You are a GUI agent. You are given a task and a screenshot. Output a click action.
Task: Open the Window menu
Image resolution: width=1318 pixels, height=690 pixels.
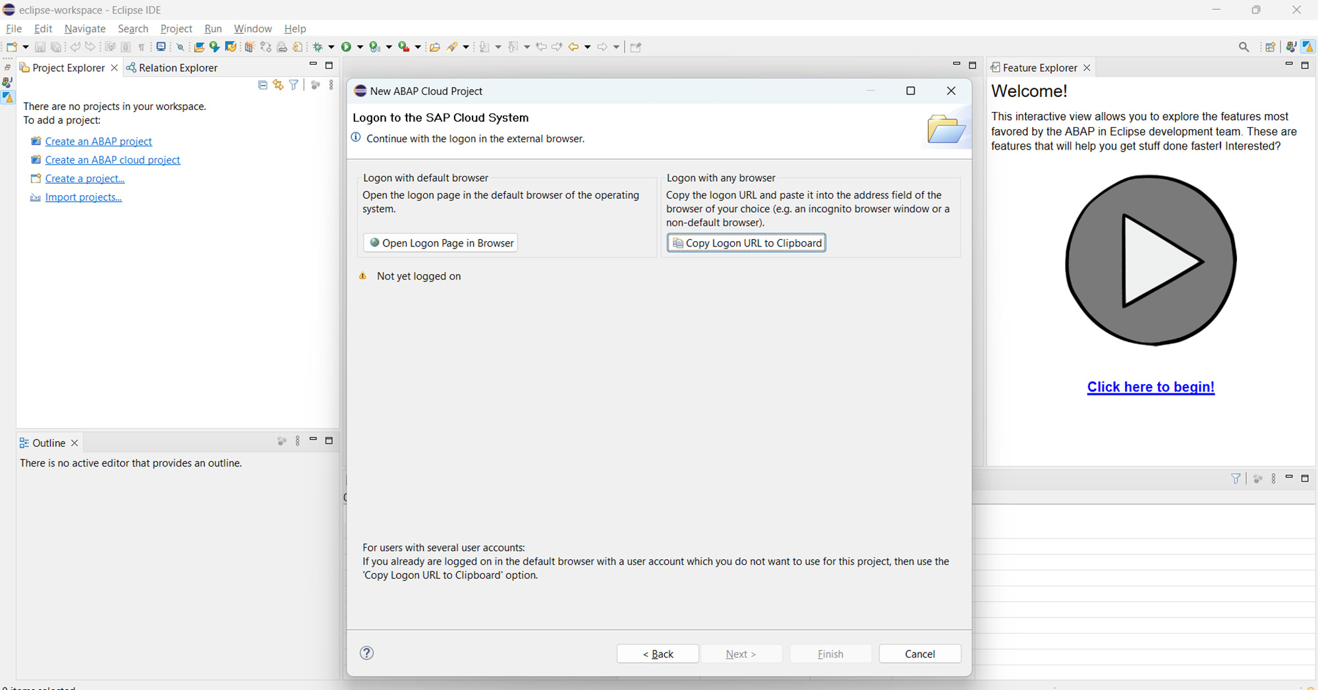[252, 29]
